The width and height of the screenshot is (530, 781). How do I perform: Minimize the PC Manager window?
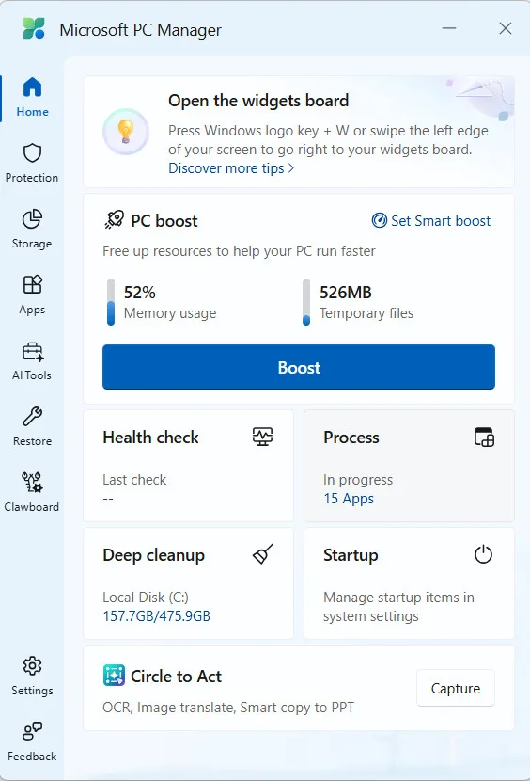click(449, 28)
